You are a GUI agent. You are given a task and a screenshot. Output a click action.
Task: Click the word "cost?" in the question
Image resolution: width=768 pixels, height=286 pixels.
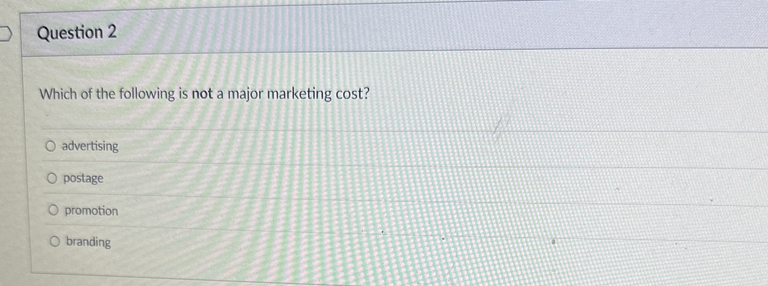tap(353, 94)
